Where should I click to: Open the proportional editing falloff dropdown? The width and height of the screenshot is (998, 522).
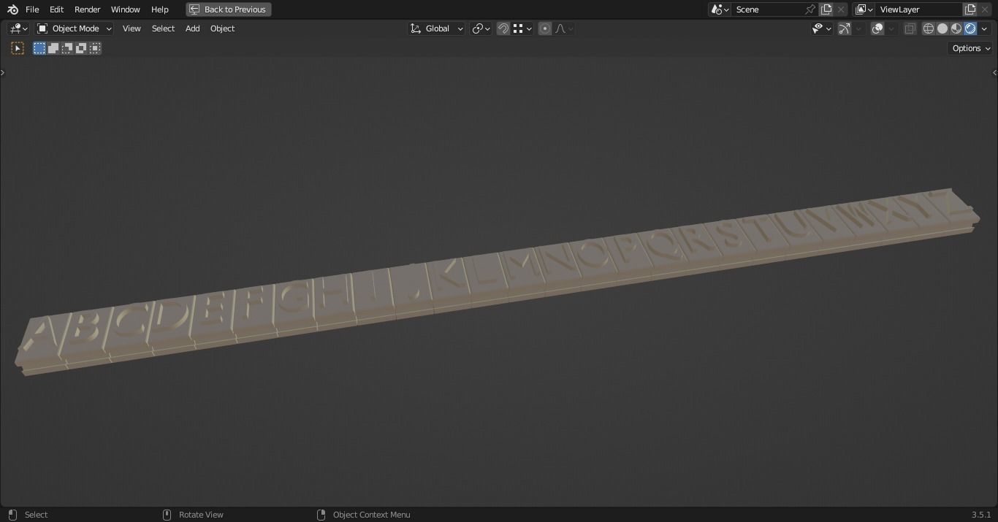click(x=564, y=28)
